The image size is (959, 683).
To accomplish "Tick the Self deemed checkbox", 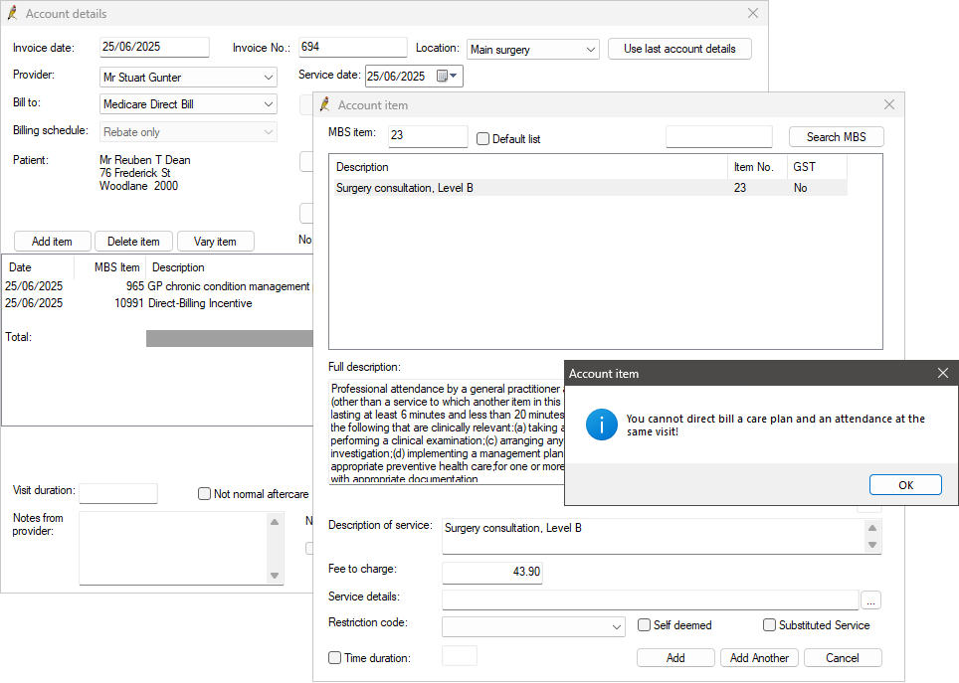I will (x=645, y=625).
